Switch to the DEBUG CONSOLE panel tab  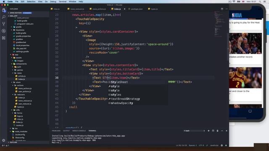click(79, 131)
